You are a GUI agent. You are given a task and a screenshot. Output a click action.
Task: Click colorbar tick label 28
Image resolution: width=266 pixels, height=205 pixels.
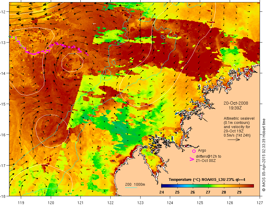click(x=224, y=192)
